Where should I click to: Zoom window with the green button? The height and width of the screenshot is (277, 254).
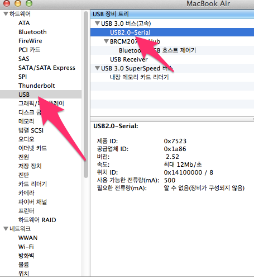click(x=29, y=3)
